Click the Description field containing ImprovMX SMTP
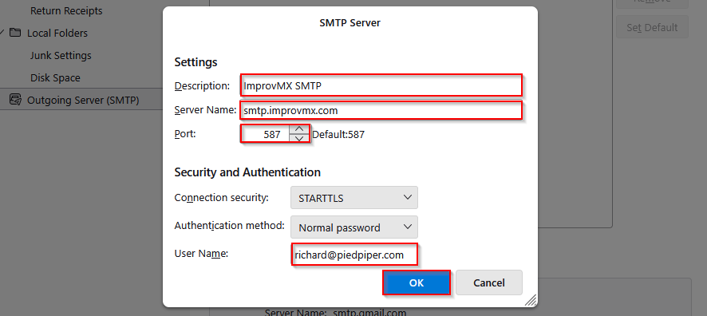This screenshot has height=316, width=707. 381,85
